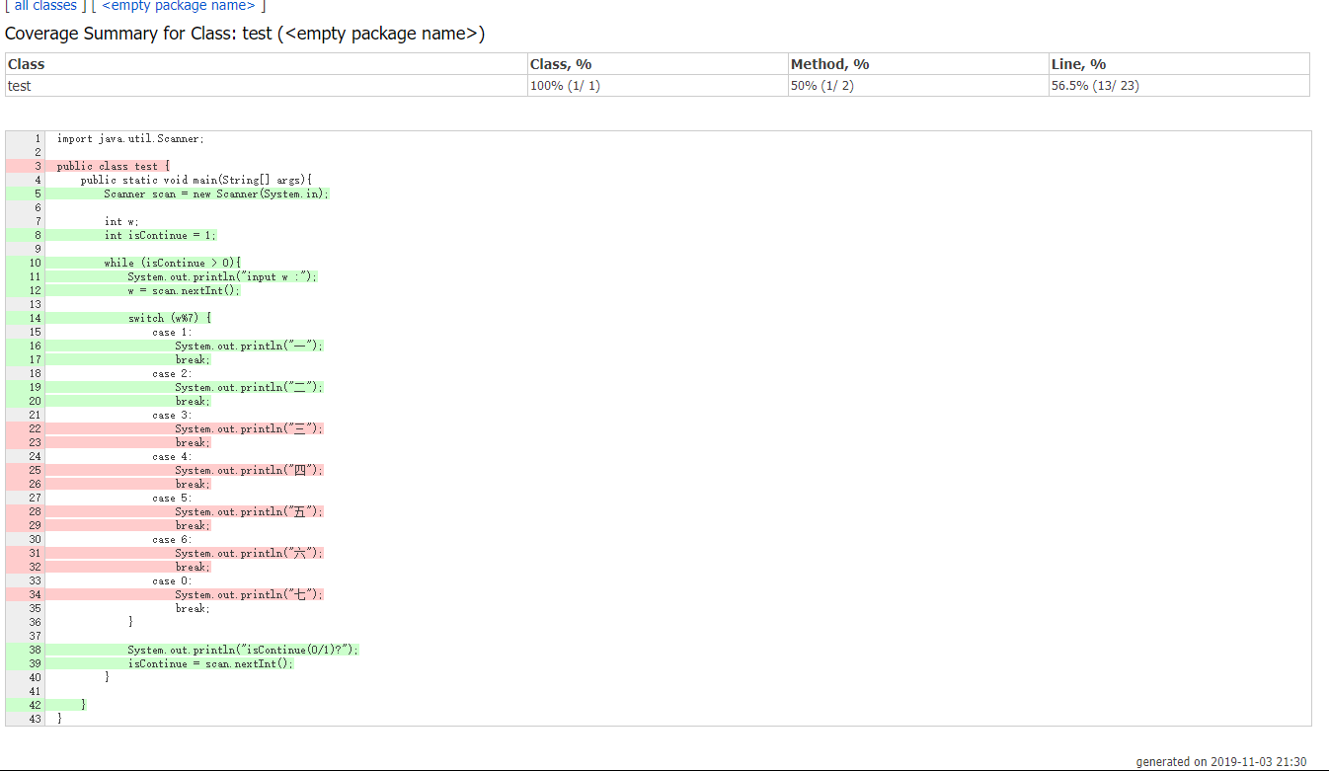Click the println("一") statement

[249, 346]
